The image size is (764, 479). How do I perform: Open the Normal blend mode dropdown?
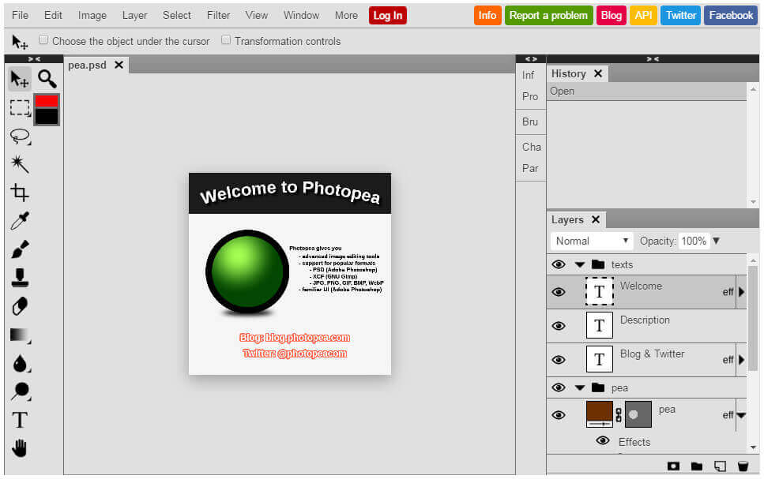click(592, 241)
